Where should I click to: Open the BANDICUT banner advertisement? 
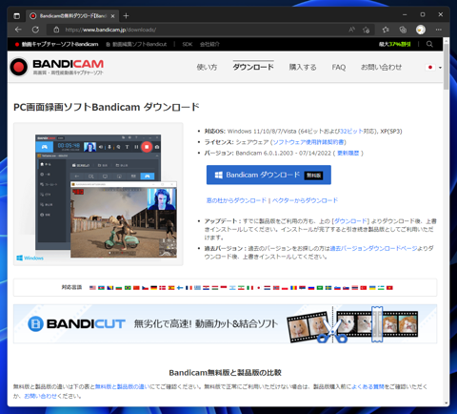point(225,323)
